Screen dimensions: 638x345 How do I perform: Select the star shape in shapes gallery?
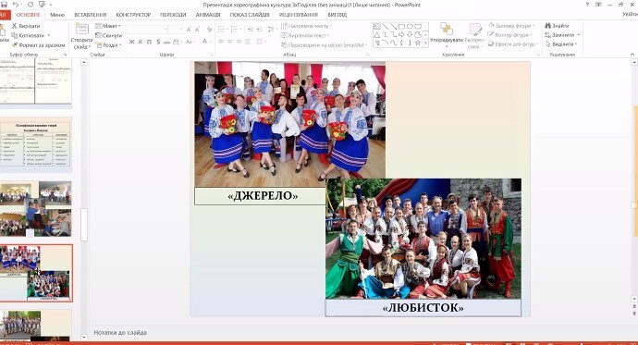click(x=417, y=43)
